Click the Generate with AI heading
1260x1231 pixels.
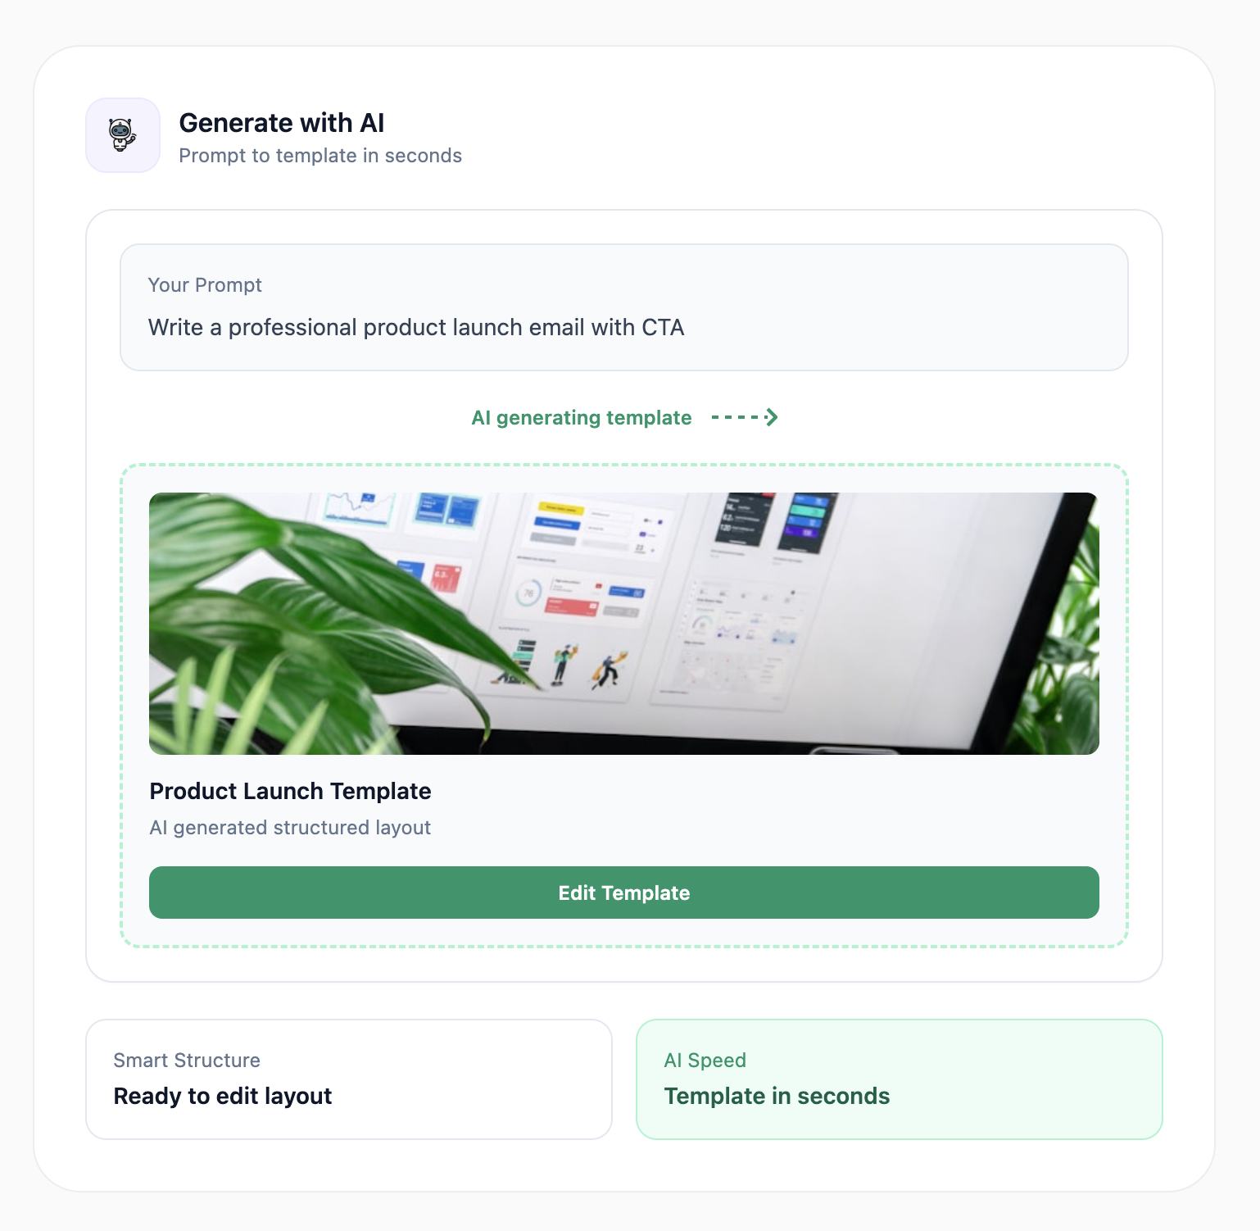pyautogui.click(x=282, y=123)
